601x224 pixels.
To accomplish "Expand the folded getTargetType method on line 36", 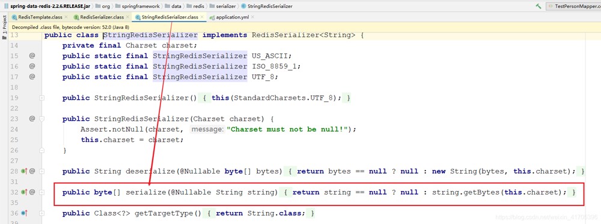I will 42,213.
